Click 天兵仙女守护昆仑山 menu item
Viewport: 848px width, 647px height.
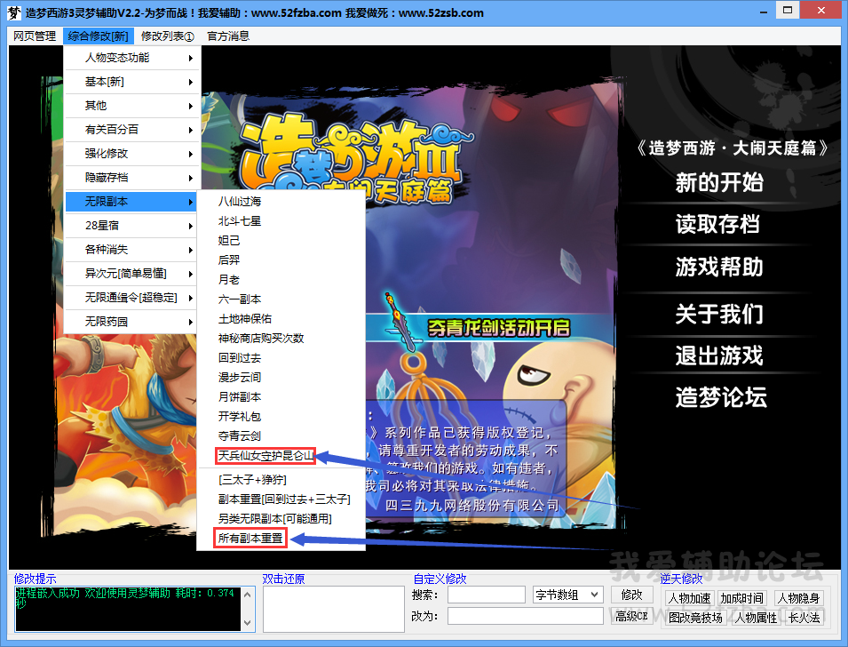[281, 456]
